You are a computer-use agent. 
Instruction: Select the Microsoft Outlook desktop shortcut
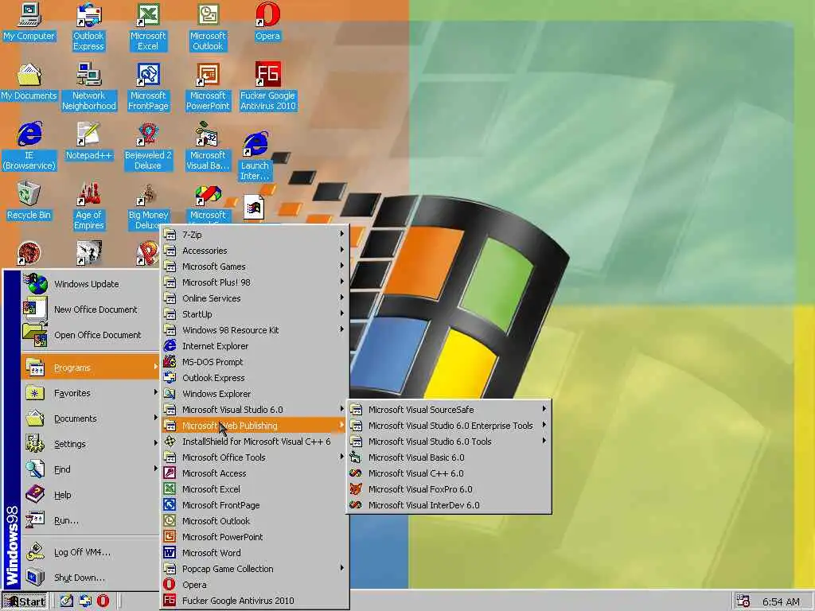(x=208, y=27)
